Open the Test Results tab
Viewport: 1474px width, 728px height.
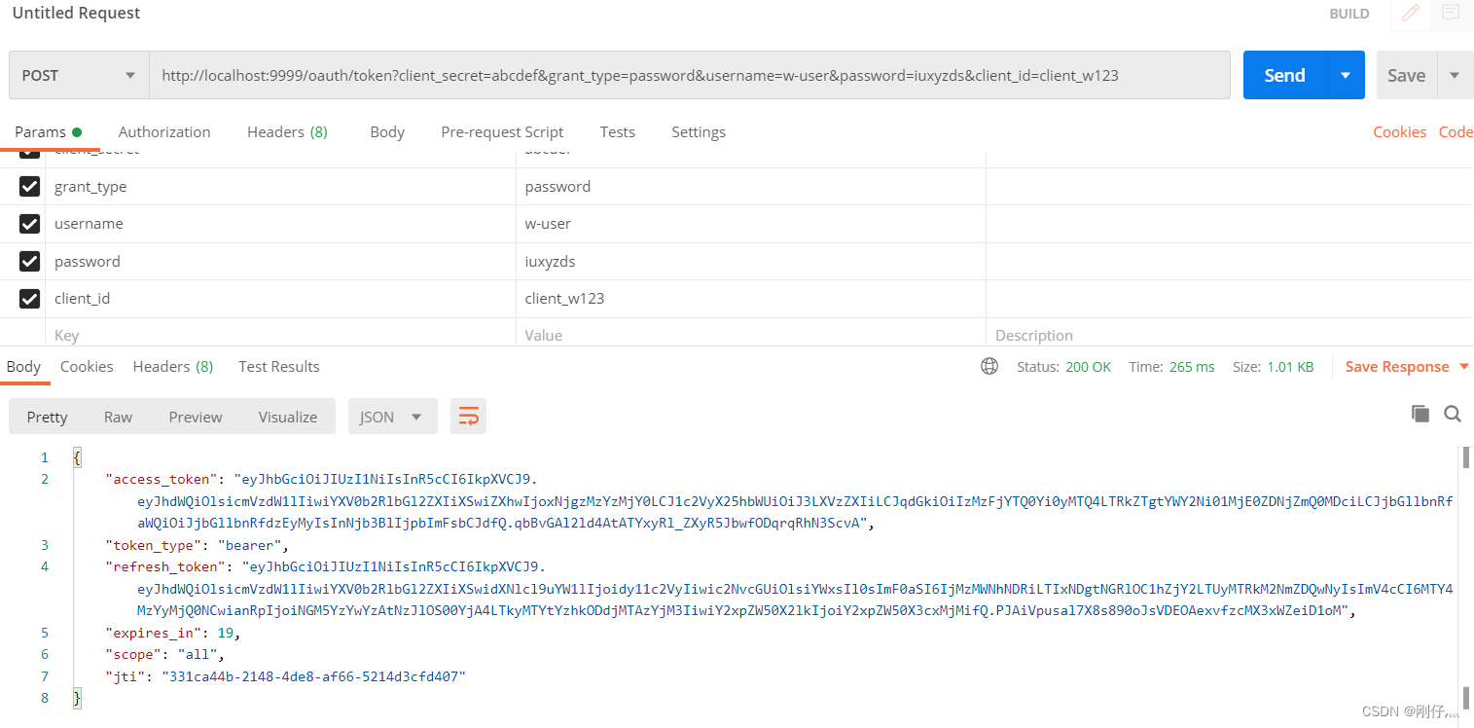[x=279, y=366]
